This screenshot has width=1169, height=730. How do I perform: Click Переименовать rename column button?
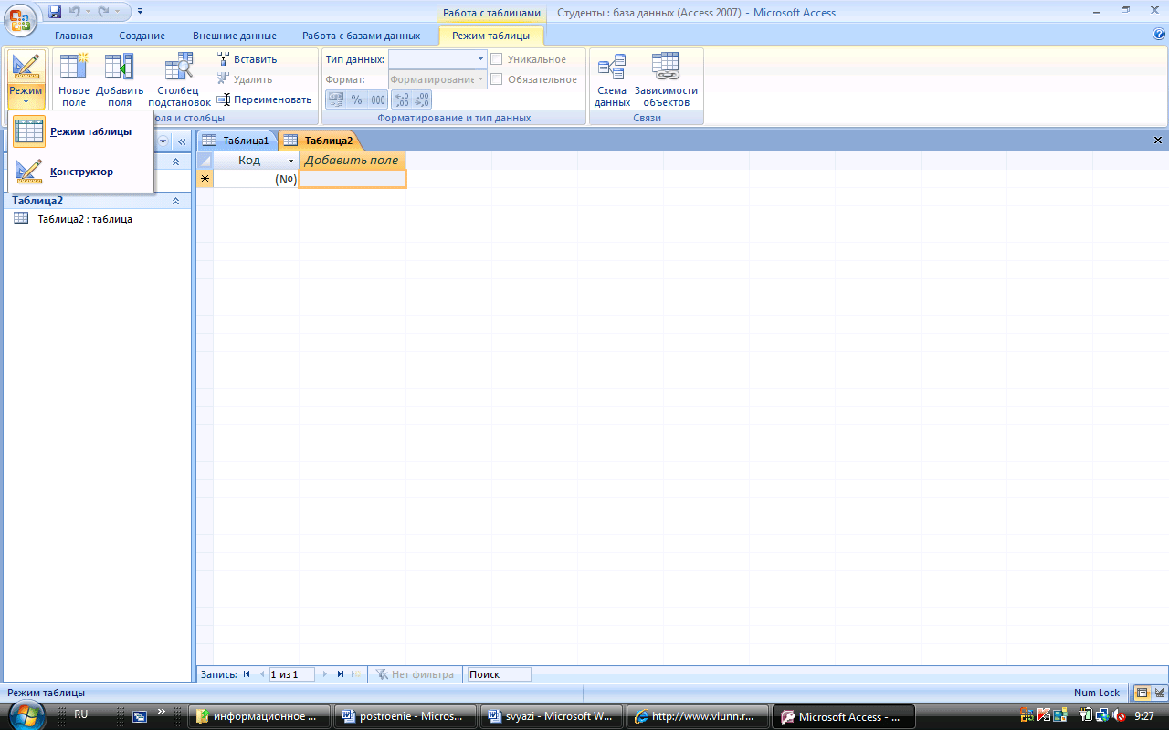[x=265, y=99]
